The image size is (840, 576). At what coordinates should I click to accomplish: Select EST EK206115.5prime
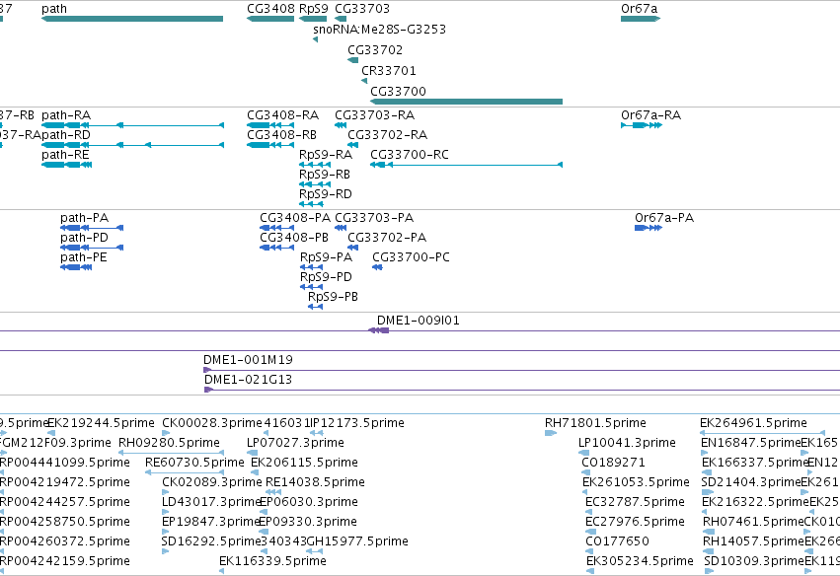(x=304, y=463)
